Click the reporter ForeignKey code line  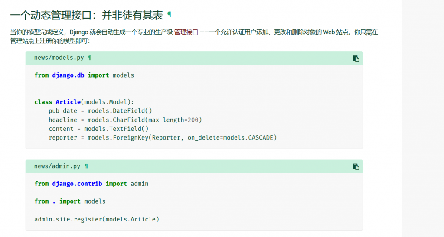[162, 138]
